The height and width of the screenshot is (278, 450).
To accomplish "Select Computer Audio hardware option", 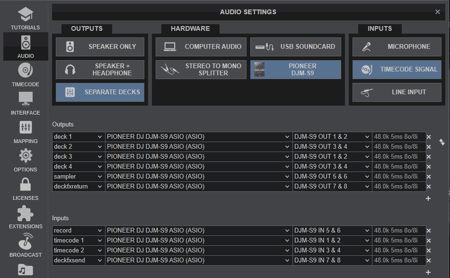I will pos(201,46).
